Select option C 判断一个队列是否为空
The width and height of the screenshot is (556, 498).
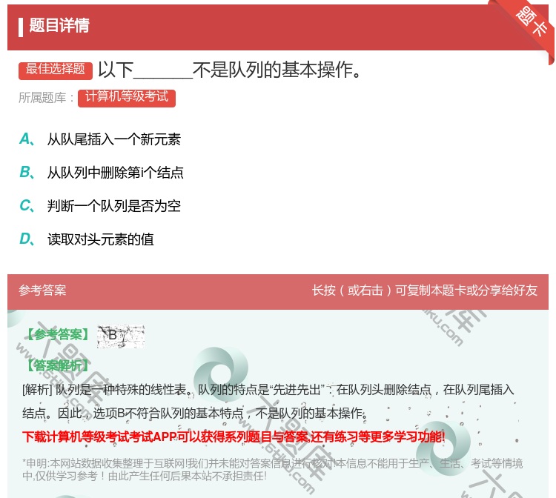[100, 205]
